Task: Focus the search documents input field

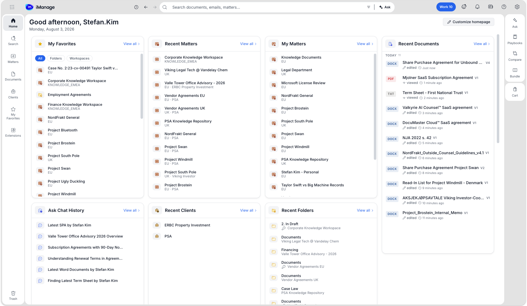Action: click(267, 7)
